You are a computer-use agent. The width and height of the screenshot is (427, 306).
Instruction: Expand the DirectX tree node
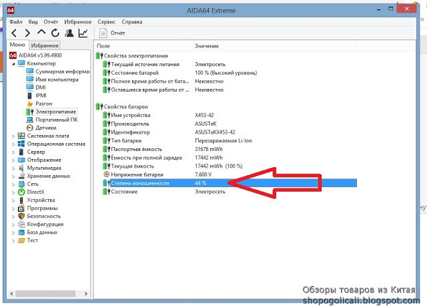[13, 192]
